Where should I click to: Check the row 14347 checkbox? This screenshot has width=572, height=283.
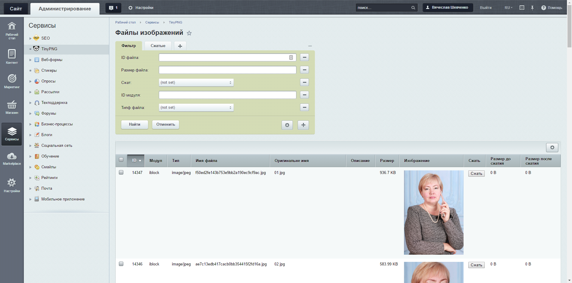coord(121,172)
